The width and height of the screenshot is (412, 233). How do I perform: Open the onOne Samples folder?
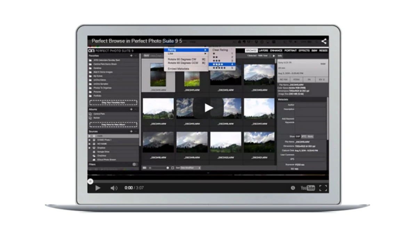100,84
